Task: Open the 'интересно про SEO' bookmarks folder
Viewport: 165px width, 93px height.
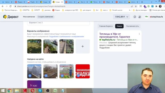Action: (70, 10)
